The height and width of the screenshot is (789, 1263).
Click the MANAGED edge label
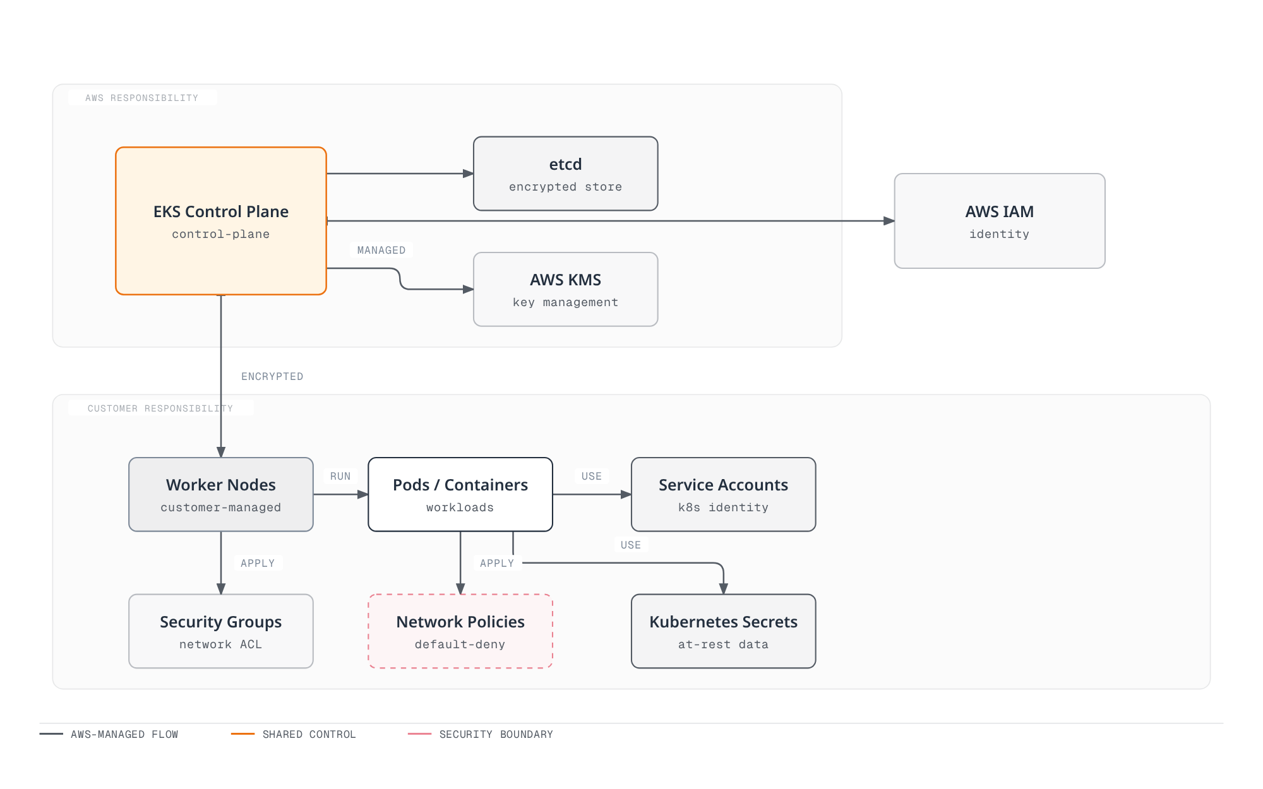(381, 250)
